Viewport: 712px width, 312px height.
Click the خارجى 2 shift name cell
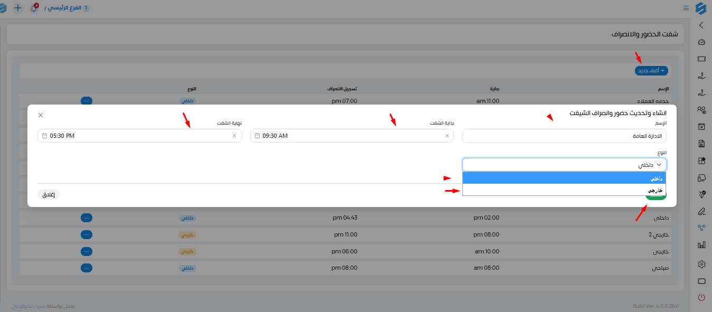658,235
